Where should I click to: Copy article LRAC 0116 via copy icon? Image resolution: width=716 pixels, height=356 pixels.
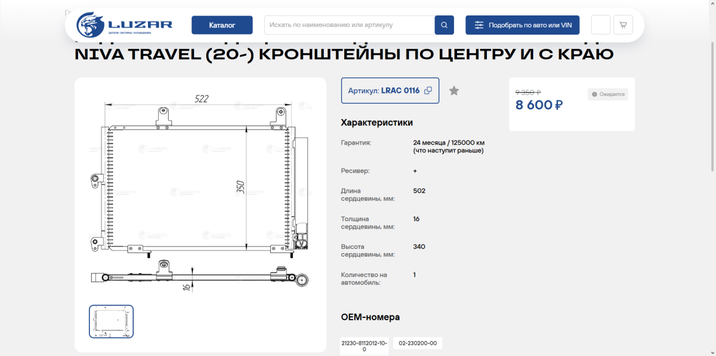pyautogui.click(x=428, y=90)
